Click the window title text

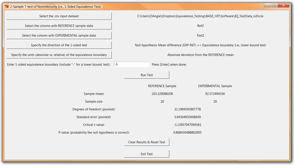(55, 6)
